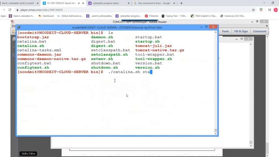The height and width of the screenshot is (157, 279).
Task: Click startup.sh in the terminal listing
Action: point(147,41)
